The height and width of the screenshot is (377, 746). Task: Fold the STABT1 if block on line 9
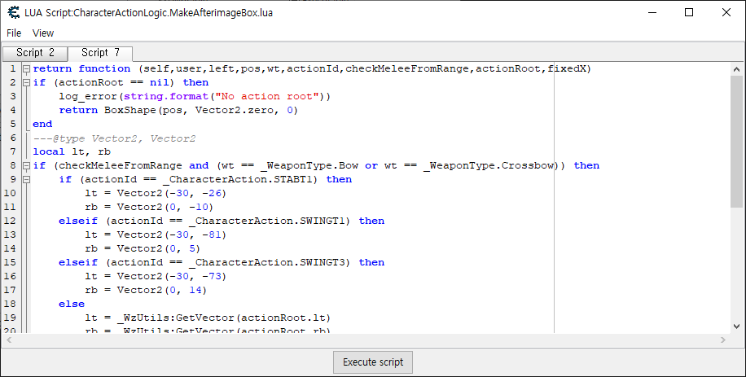(x=26, y=180)
